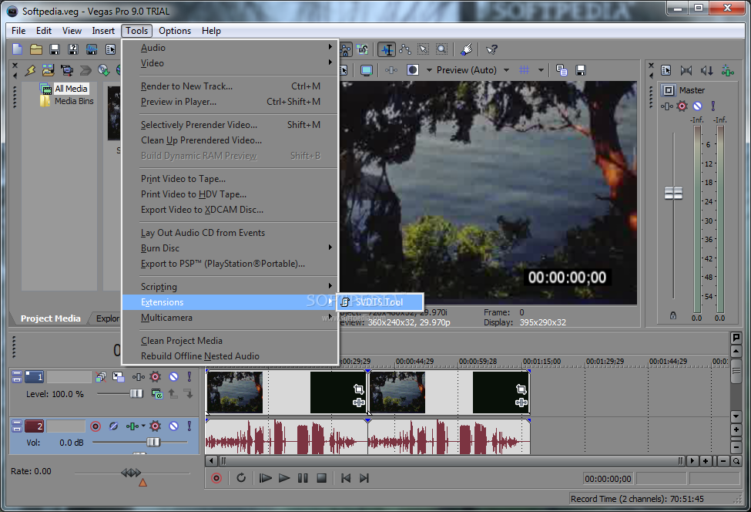Click the New project icon
The height and width of the screenshot is (512, 751).
[18, 49]
